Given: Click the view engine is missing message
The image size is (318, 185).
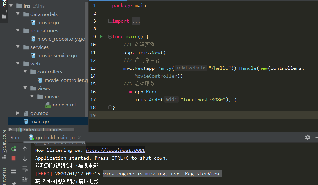Looking at the screenshot, I should point(162,174).
